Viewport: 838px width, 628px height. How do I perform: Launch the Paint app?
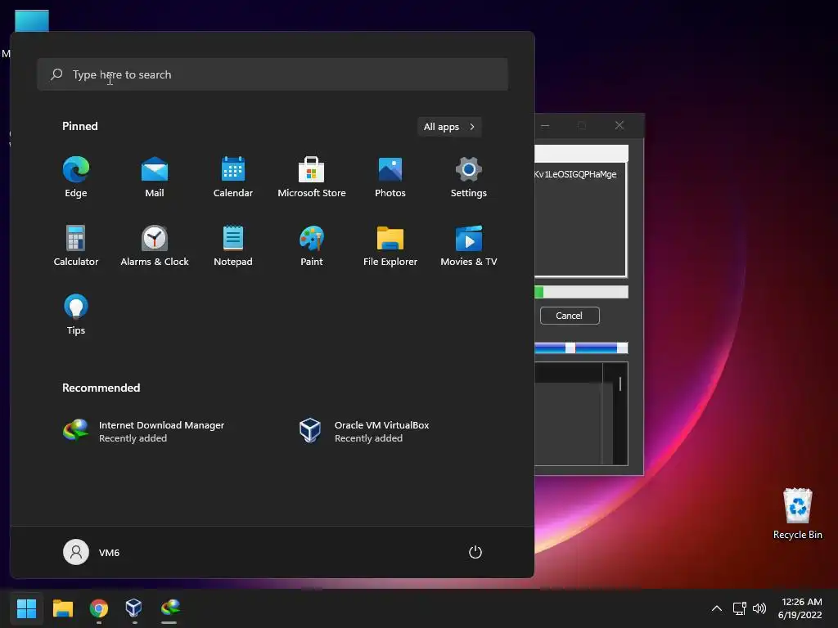click(x=312, y=245)
